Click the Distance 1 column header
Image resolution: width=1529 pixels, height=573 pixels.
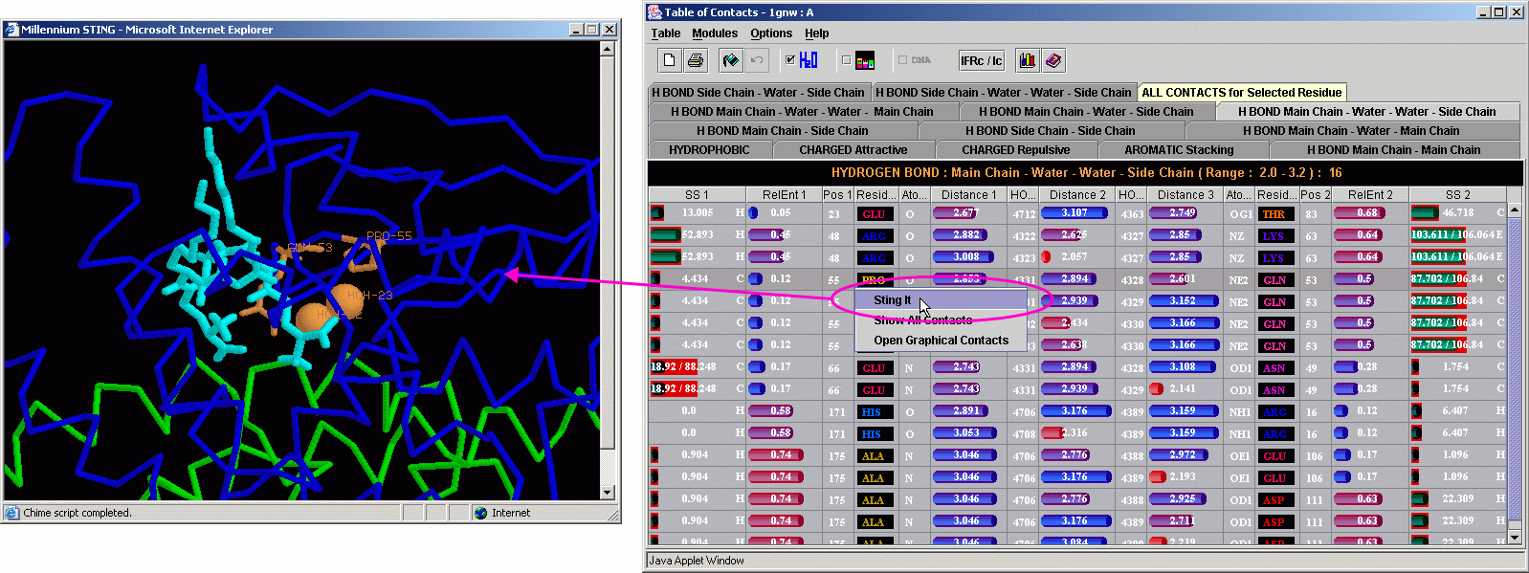[x=968, y=194]
